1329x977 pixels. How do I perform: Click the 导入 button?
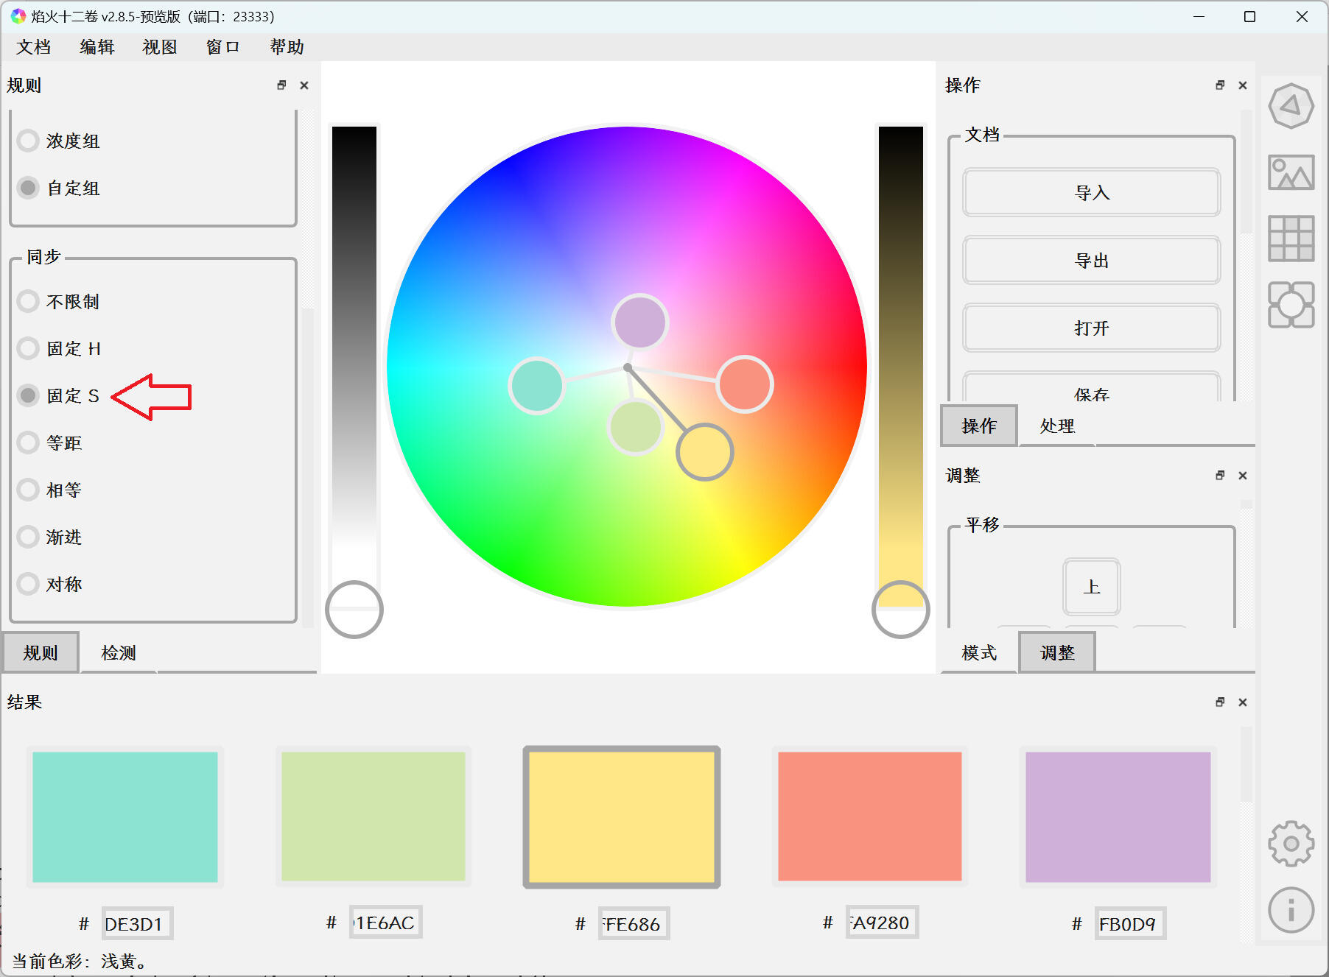point(1091,193)
